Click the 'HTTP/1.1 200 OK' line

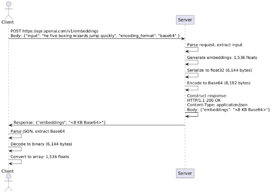(x=204, y=100)
